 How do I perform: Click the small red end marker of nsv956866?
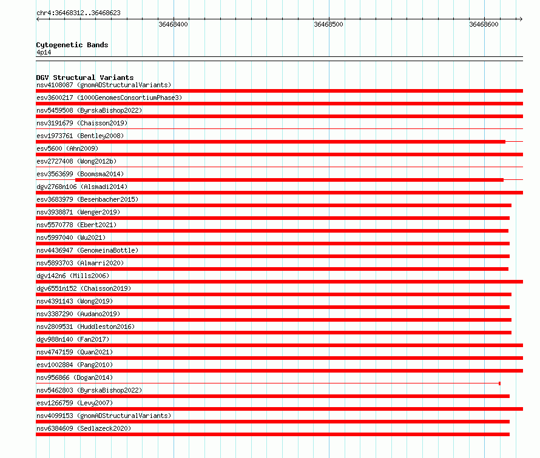pos(500,383)
